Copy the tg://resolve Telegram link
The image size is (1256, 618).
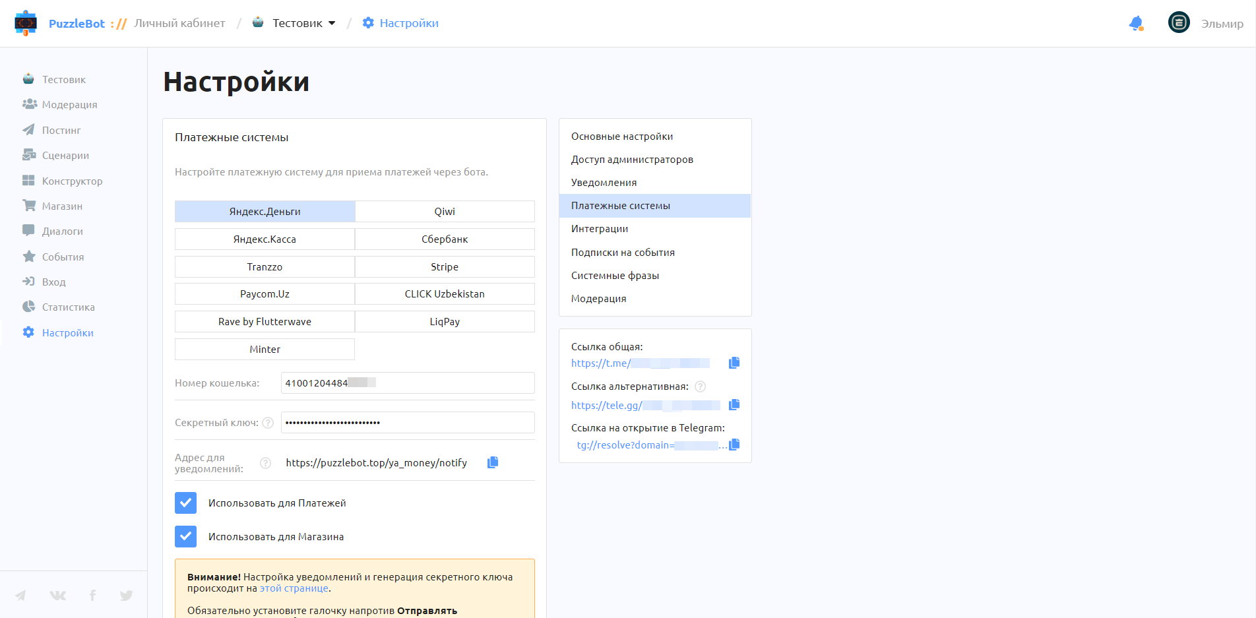coord(734,445)
